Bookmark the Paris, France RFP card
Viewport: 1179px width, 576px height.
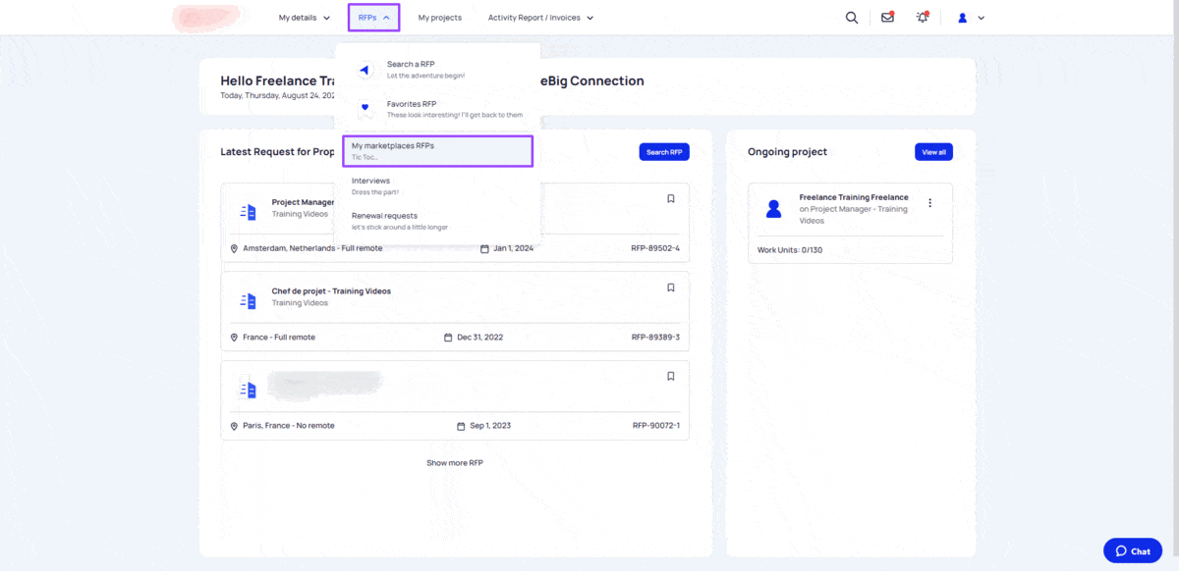coord(671,376)
